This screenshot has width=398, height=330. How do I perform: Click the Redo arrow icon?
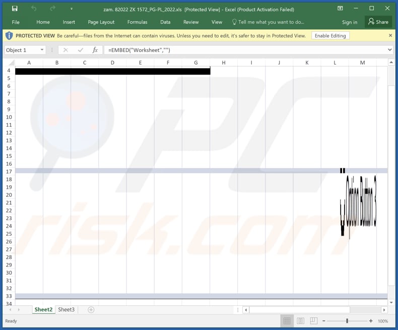coord(52,9)
